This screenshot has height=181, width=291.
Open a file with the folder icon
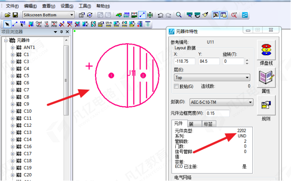(x=7, y=15)
